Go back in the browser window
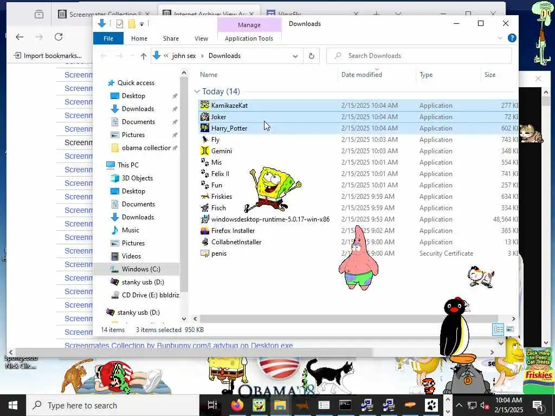 [20, 36]
